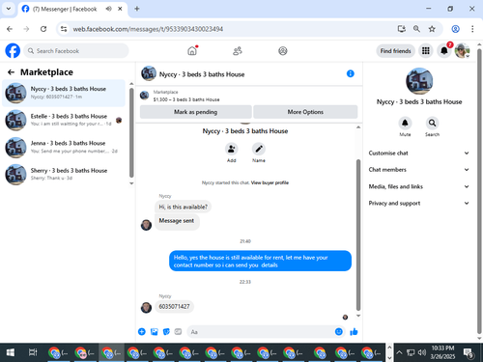This screenshot has width=483, height=362.
Task: Reload the page in browser
Action: click(x=43, y=29)
